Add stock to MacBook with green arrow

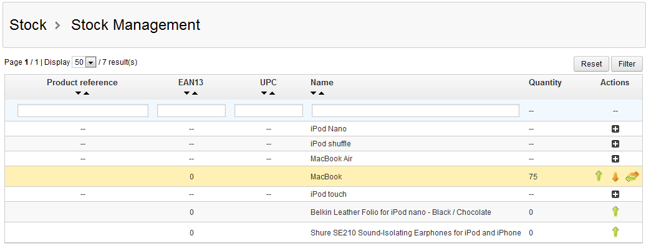coord(599,176)
